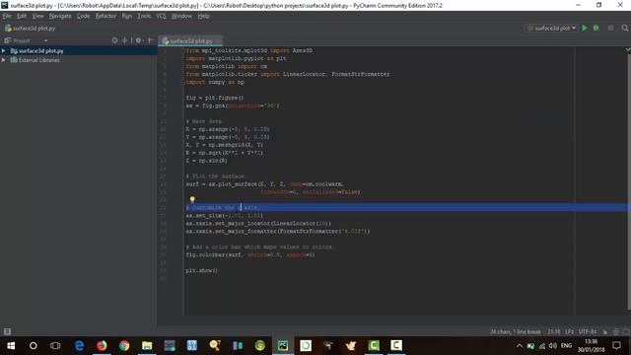631x355 pixels.
Task: Click the scroll from source target icon
Action: (114, 40)
